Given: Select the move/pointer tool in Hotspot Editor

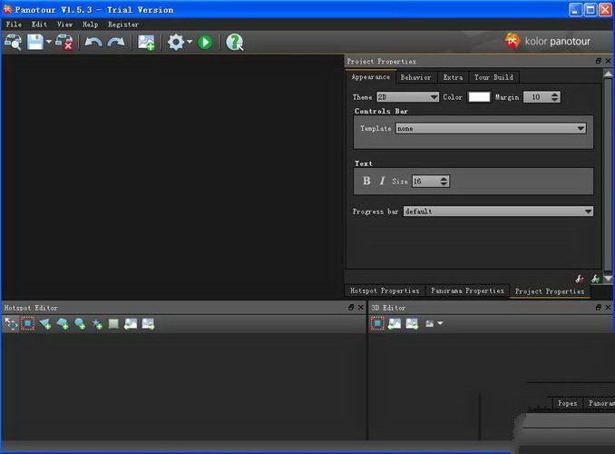Looking at the screenshot, I should click(11, 323).
